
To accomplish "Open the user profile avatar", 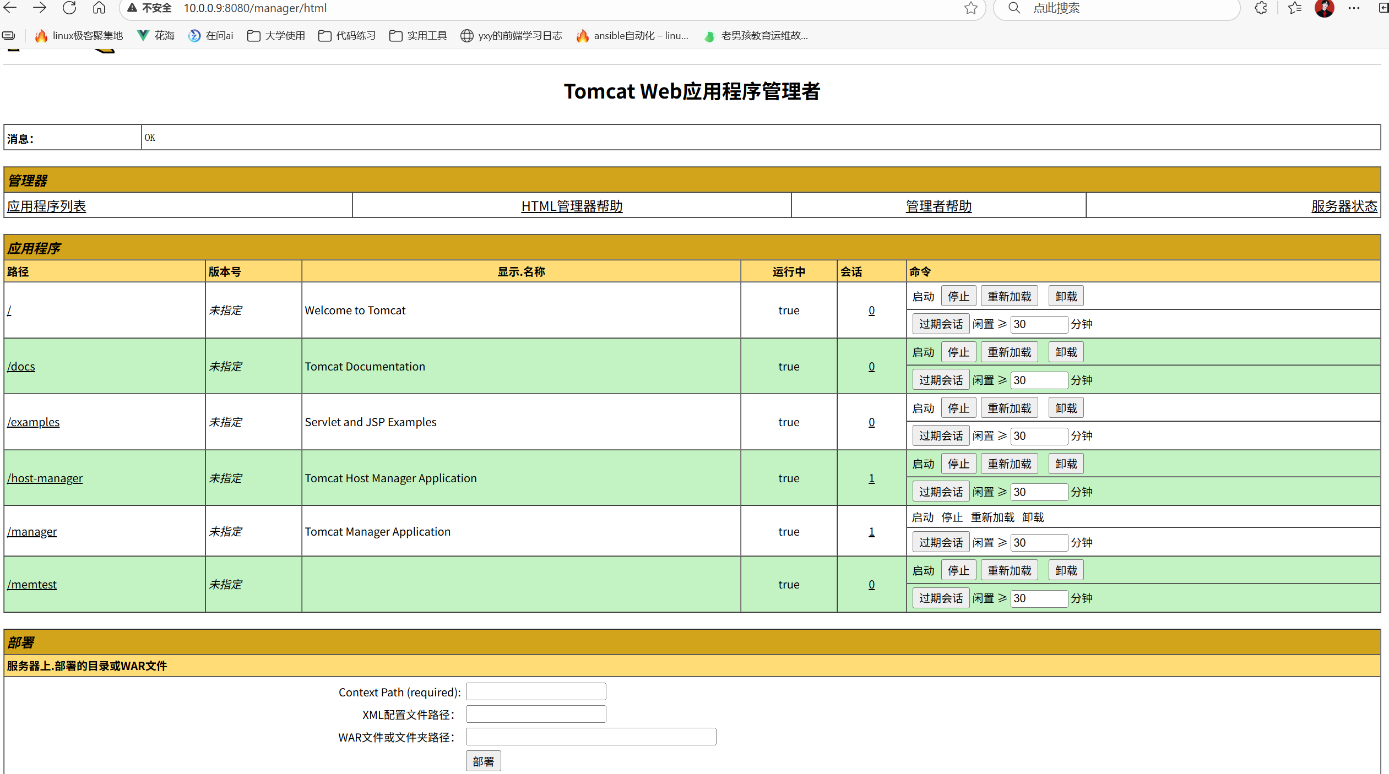I will 1325,8.
